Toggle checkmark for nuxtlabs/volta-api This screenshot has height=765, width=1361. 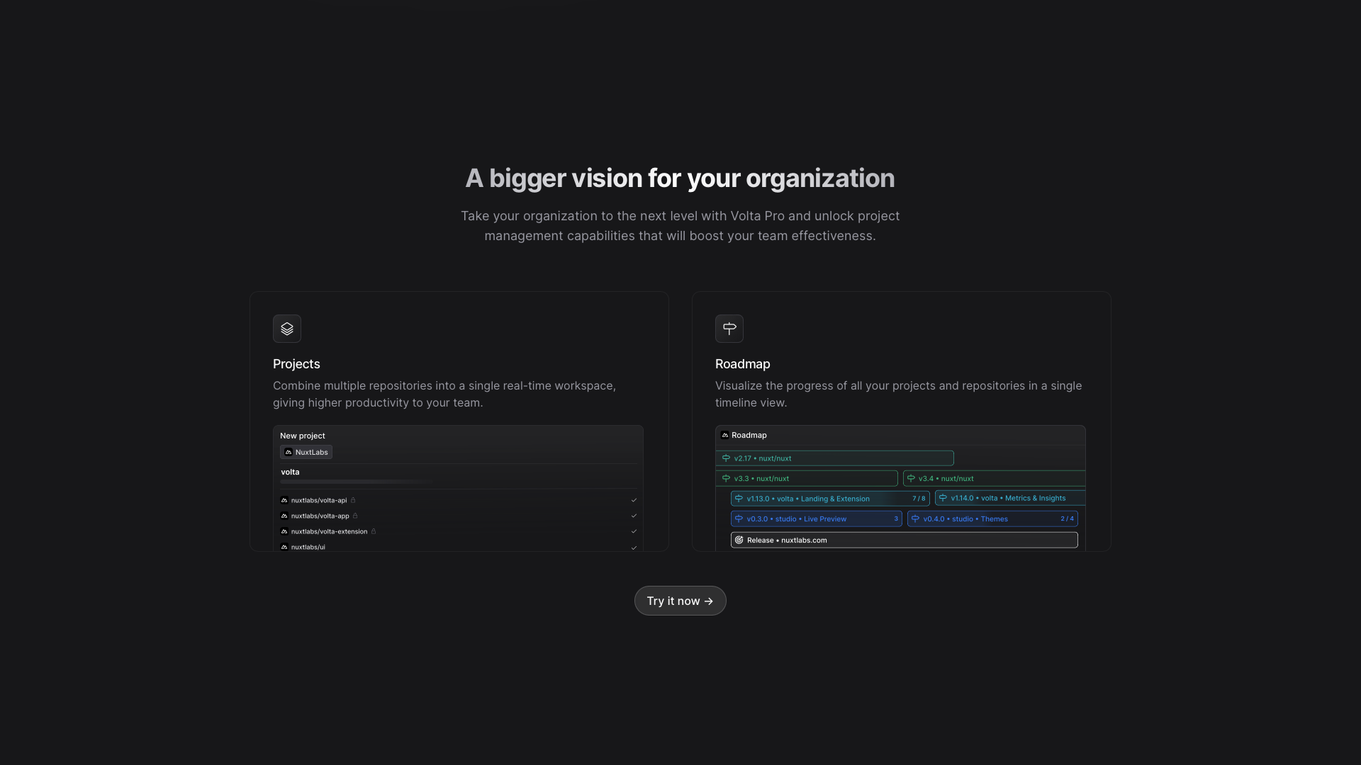point(634,500)
